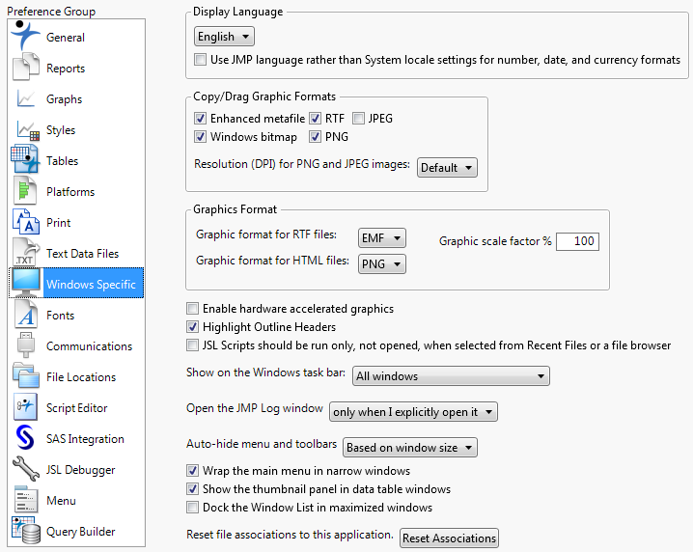Open the Script Editor preference group

click(x=76, y=408)
